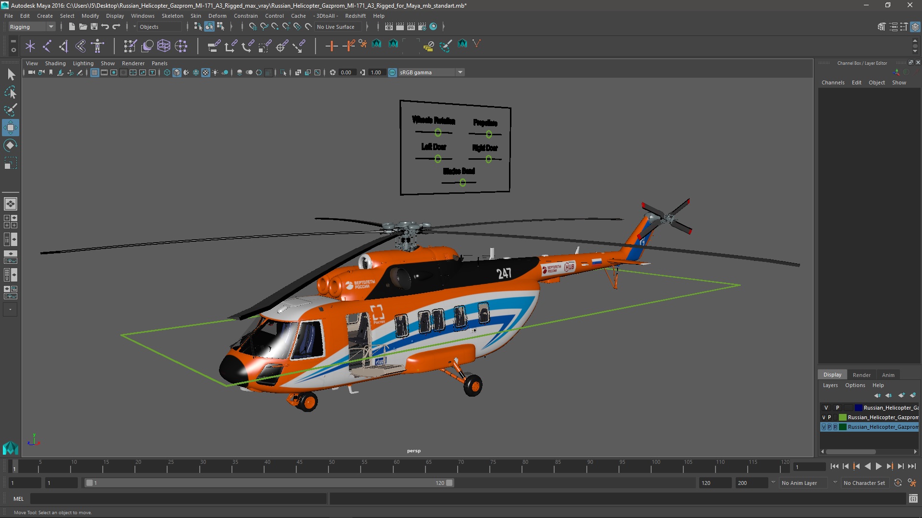Select the Create Joint tool
The width and height of the screenshot is (922, 518).
(x=47, y=46)
